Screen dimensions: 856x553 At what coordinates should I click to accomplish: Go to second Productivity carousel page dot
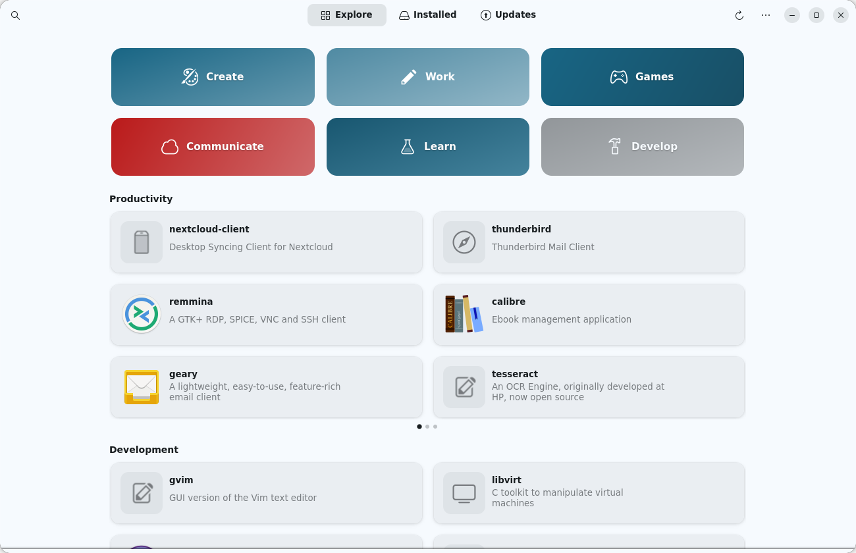[x=427, y=427]
